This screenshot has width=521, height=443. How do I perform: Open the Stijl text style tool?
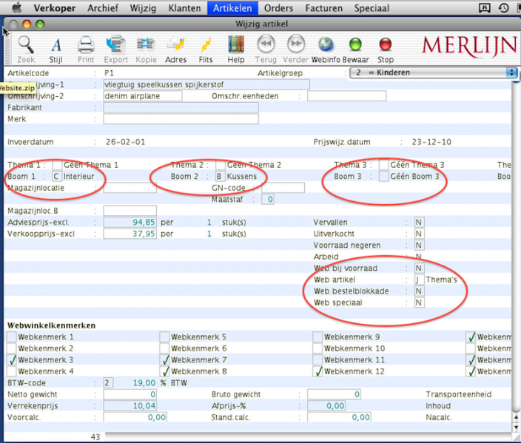tap(56, 45)
